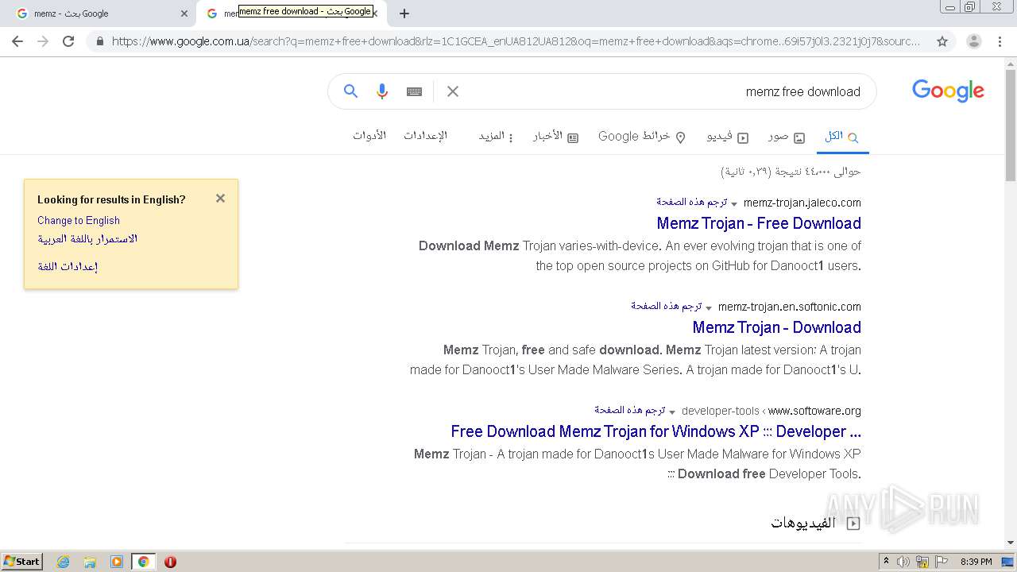Open Internet Explorer from taskbar
1017x572 pixels.
(x=63, y=562)
